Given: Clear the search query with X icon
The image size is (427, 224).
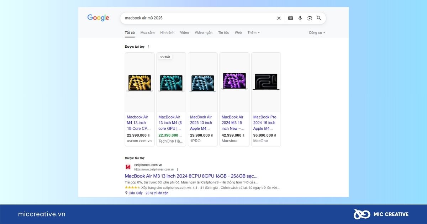Looking at the screenshot, I should coord(279,18).
